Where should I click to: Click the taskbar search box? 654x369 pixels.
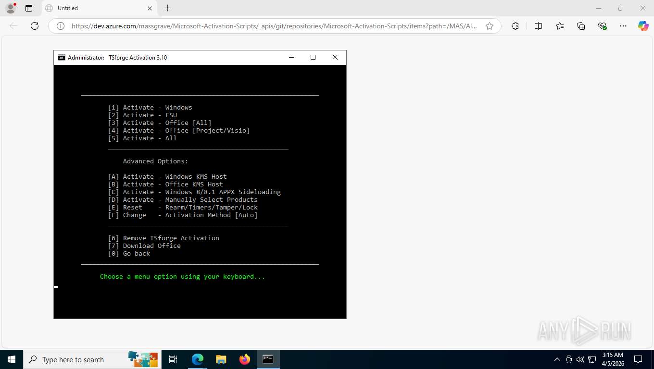[x=92, y=359]
